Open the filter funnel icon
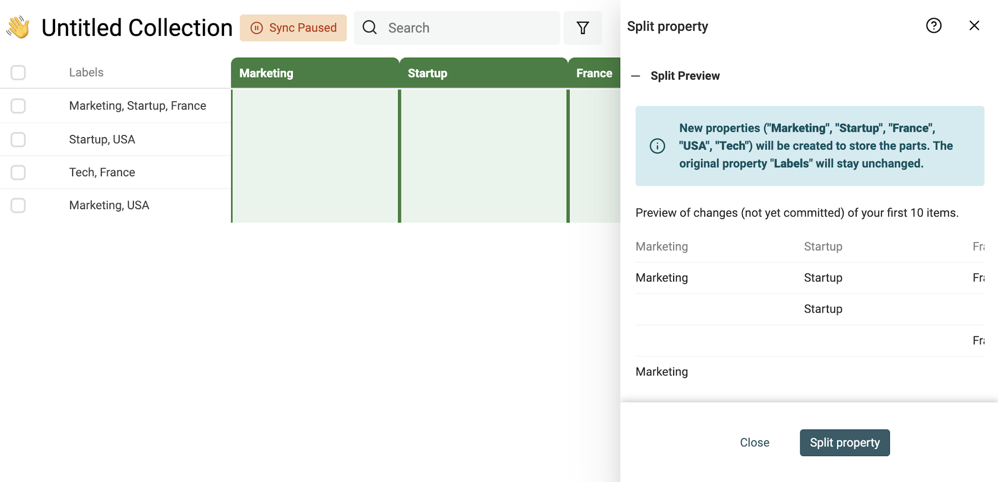 click(583, 28)
